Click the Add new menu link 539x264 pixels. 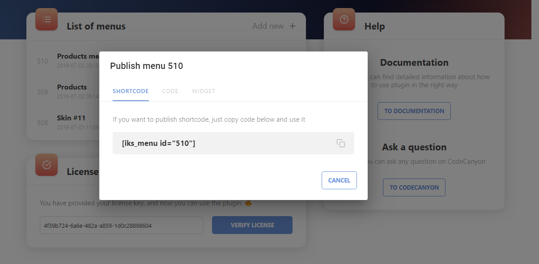click(x=268, y=26)
